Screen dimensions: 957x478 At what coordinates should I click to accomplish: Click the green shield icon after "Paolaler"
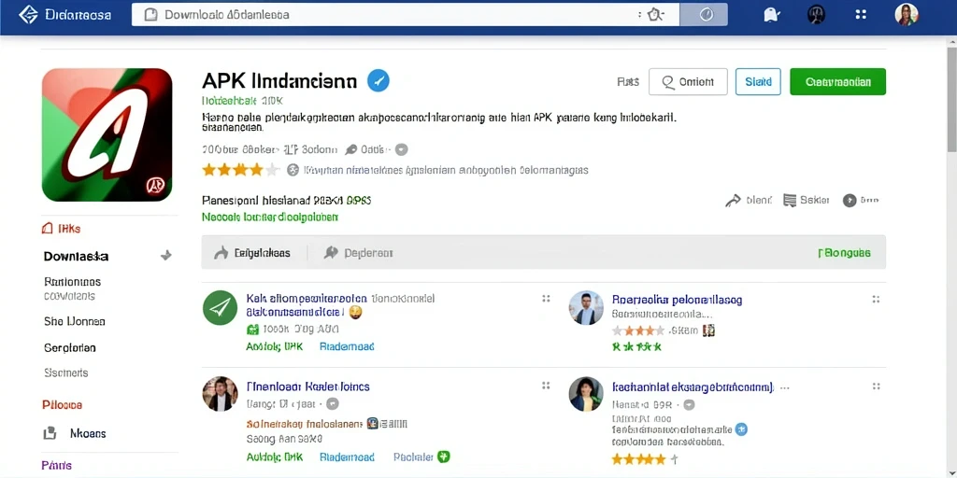pos(444,456)
